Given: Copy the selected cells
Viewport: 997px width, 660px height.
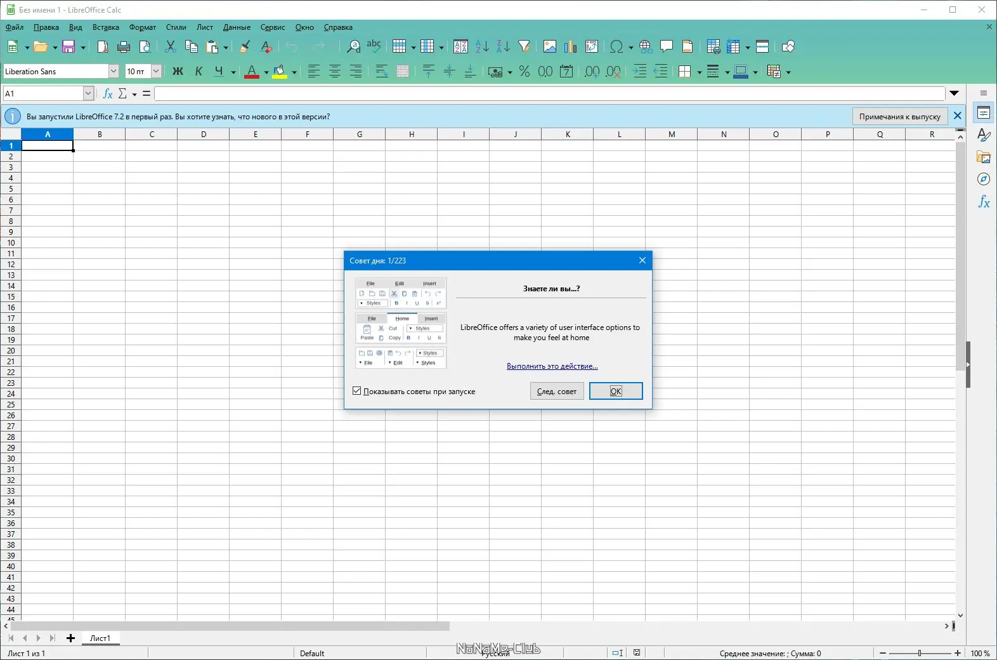Looking at the screenshot, I should point(191,46).
